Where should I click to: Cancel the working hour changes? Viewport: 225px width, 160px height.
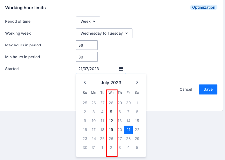tap(186, 89)
